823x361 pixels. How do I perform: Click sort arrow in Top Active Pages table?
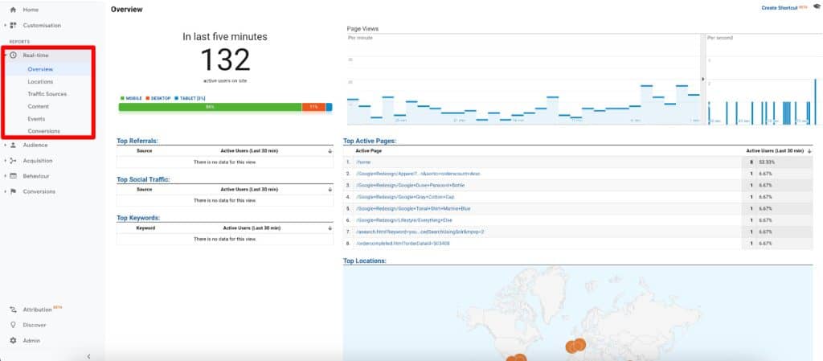pyautogui.click(x=809, y=151)
